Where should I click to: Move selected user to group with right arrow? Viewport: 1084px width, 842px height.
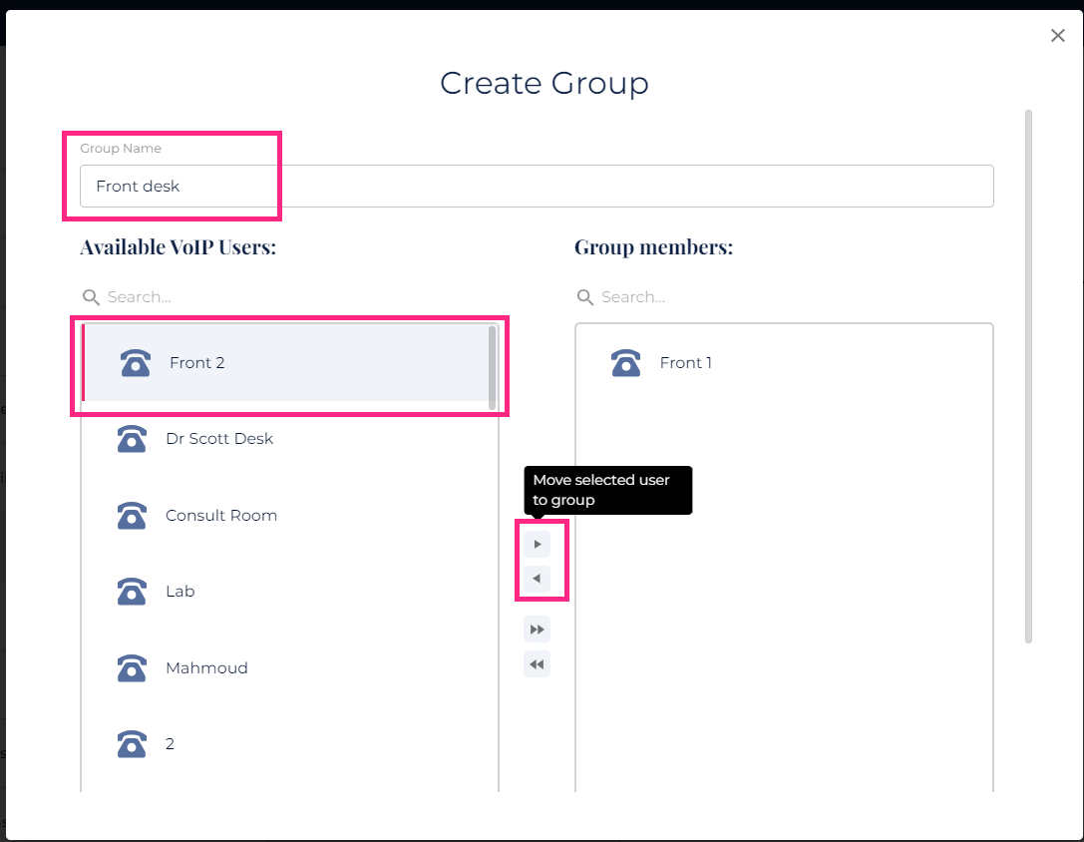point(537,545)
